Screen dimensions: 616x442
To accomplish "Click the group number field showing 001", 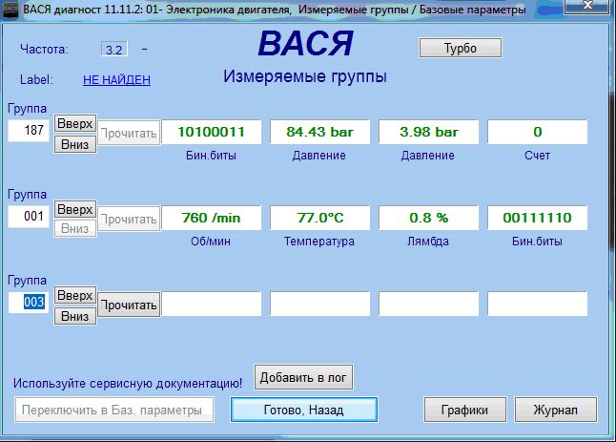I will click(29, 217).
